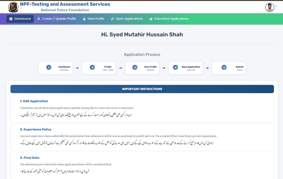Click the '2. Experience Policy' heading

(36, 129)
